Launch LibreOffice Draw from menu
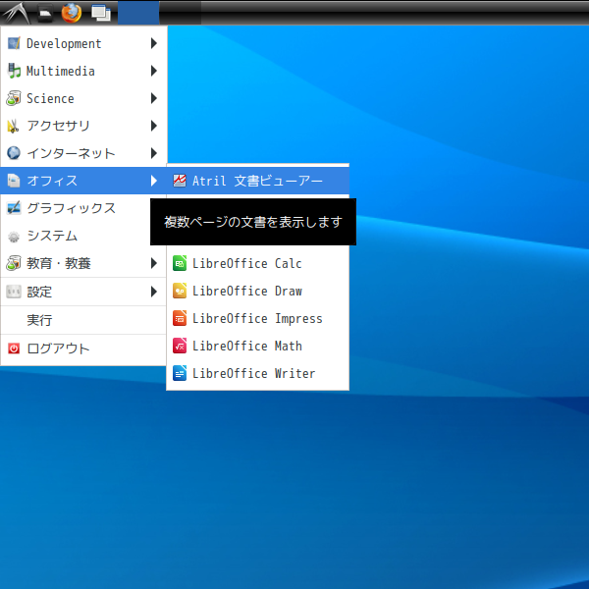This screenshot has width=589, height=589. click(257, 291)
